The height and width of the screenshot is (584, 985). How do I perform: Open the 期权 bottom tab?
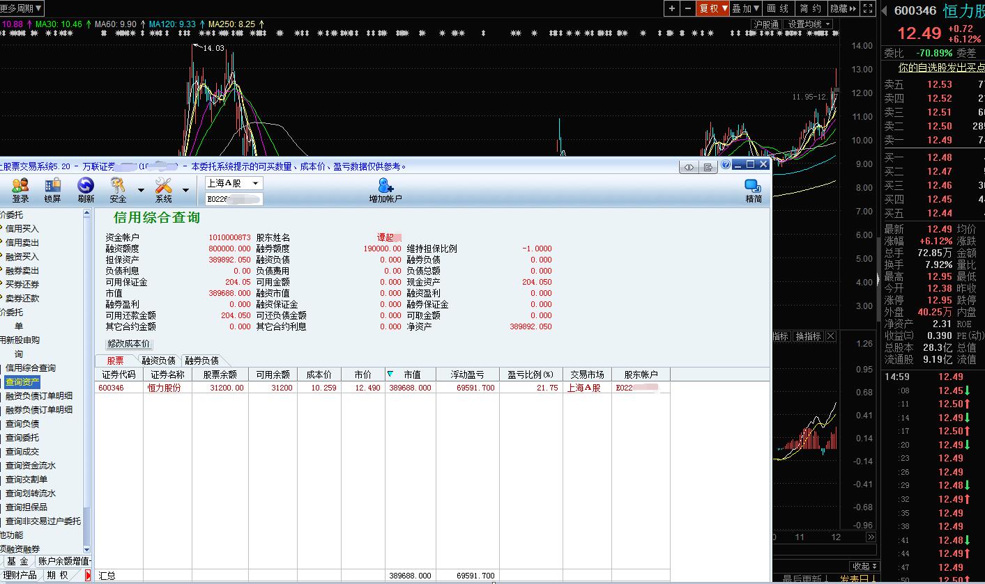point(58,575)
